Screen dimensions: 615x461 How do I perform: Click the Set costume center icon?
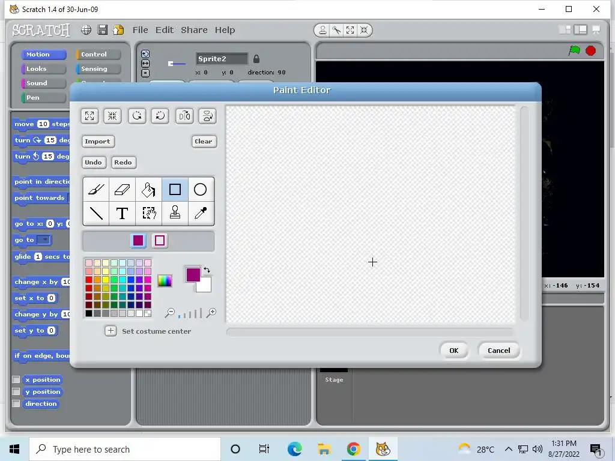(111, 331)
